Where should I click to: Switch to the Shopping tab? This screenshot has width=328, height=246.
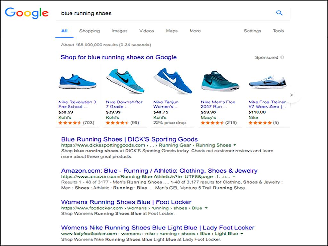(x=89, y=31)
